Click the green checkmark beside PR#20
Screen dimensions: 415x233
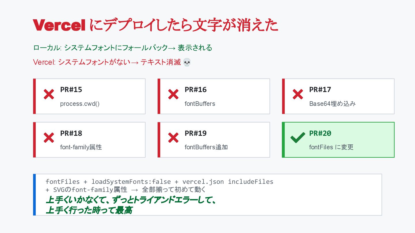298,138
